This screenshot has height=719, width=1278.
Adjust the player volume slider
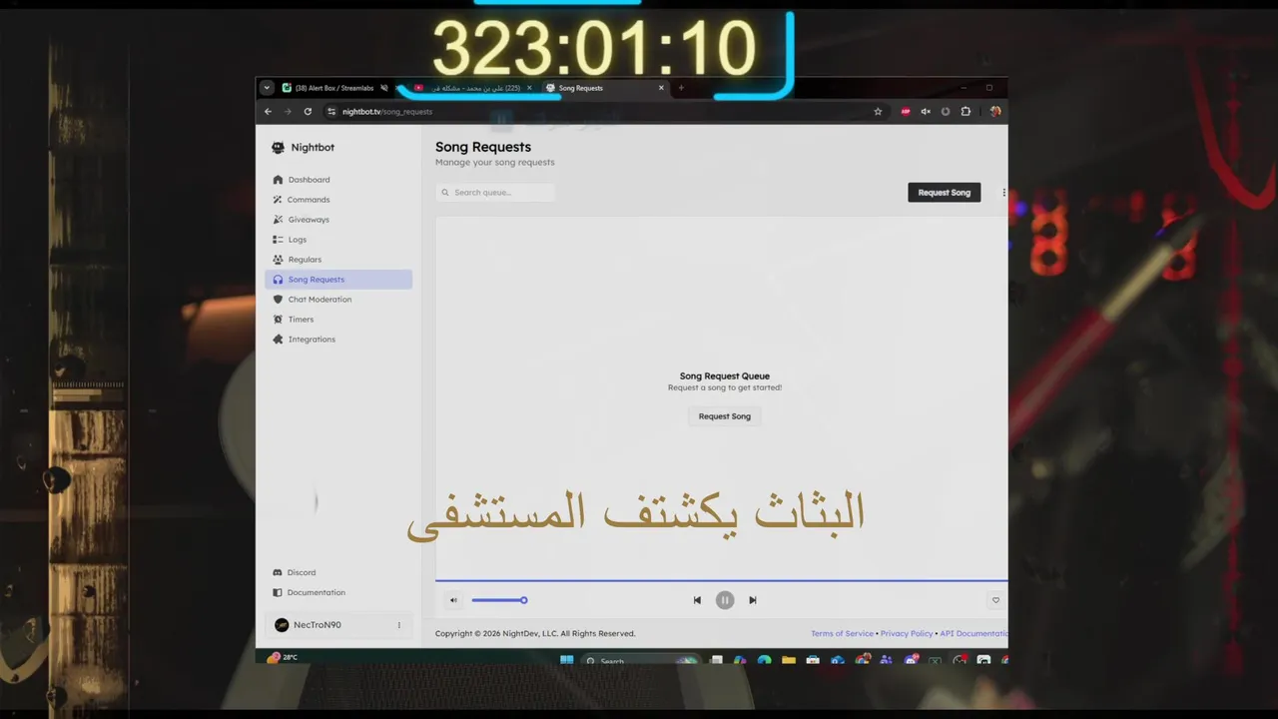coord(499,600)
